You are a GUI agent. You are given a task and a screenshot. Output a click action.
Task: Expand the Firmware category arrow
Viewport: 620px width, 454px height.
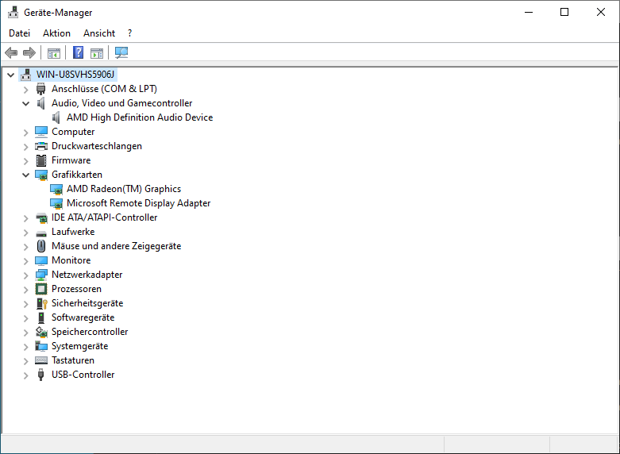(25, 160)
